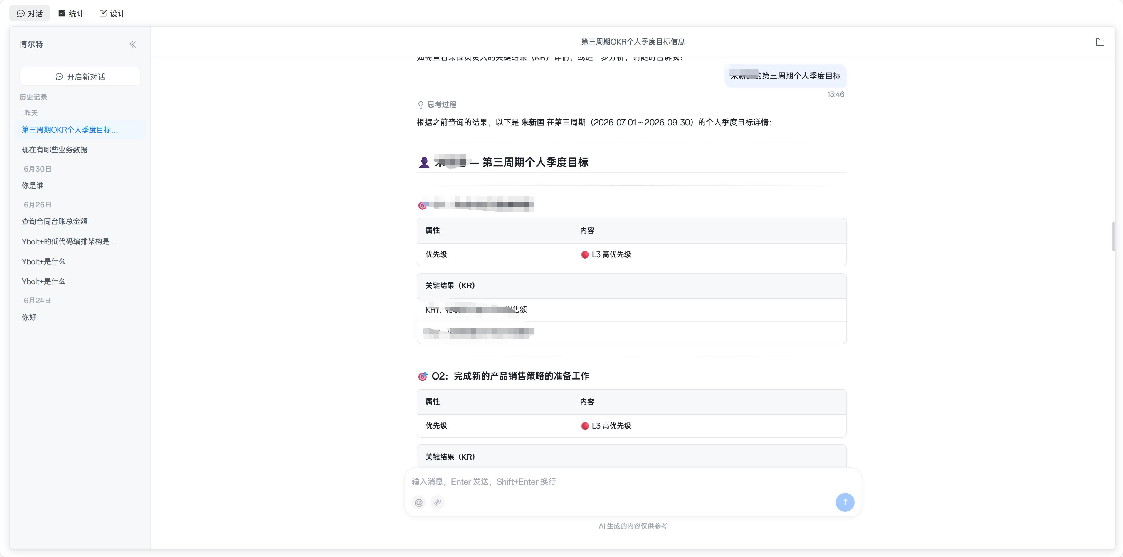Click 历史记录 section label
Viewport: 1123px width, 557px height.
click(x=33, y=97)
